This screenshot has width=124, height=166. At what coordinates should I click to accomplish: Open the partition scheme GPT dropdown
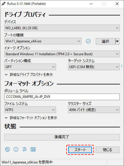30,67
